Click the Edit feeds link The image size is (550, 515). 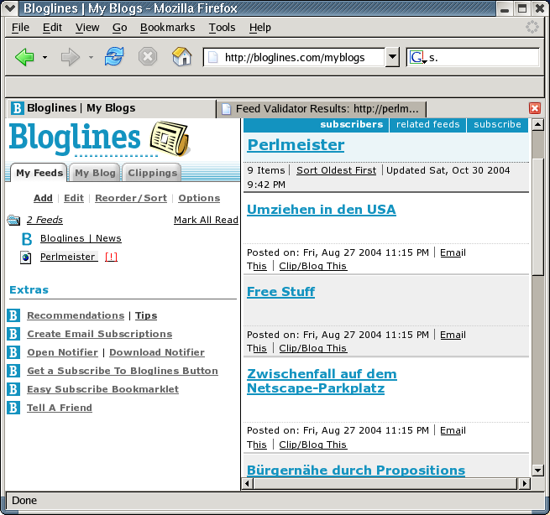(74, 198)
